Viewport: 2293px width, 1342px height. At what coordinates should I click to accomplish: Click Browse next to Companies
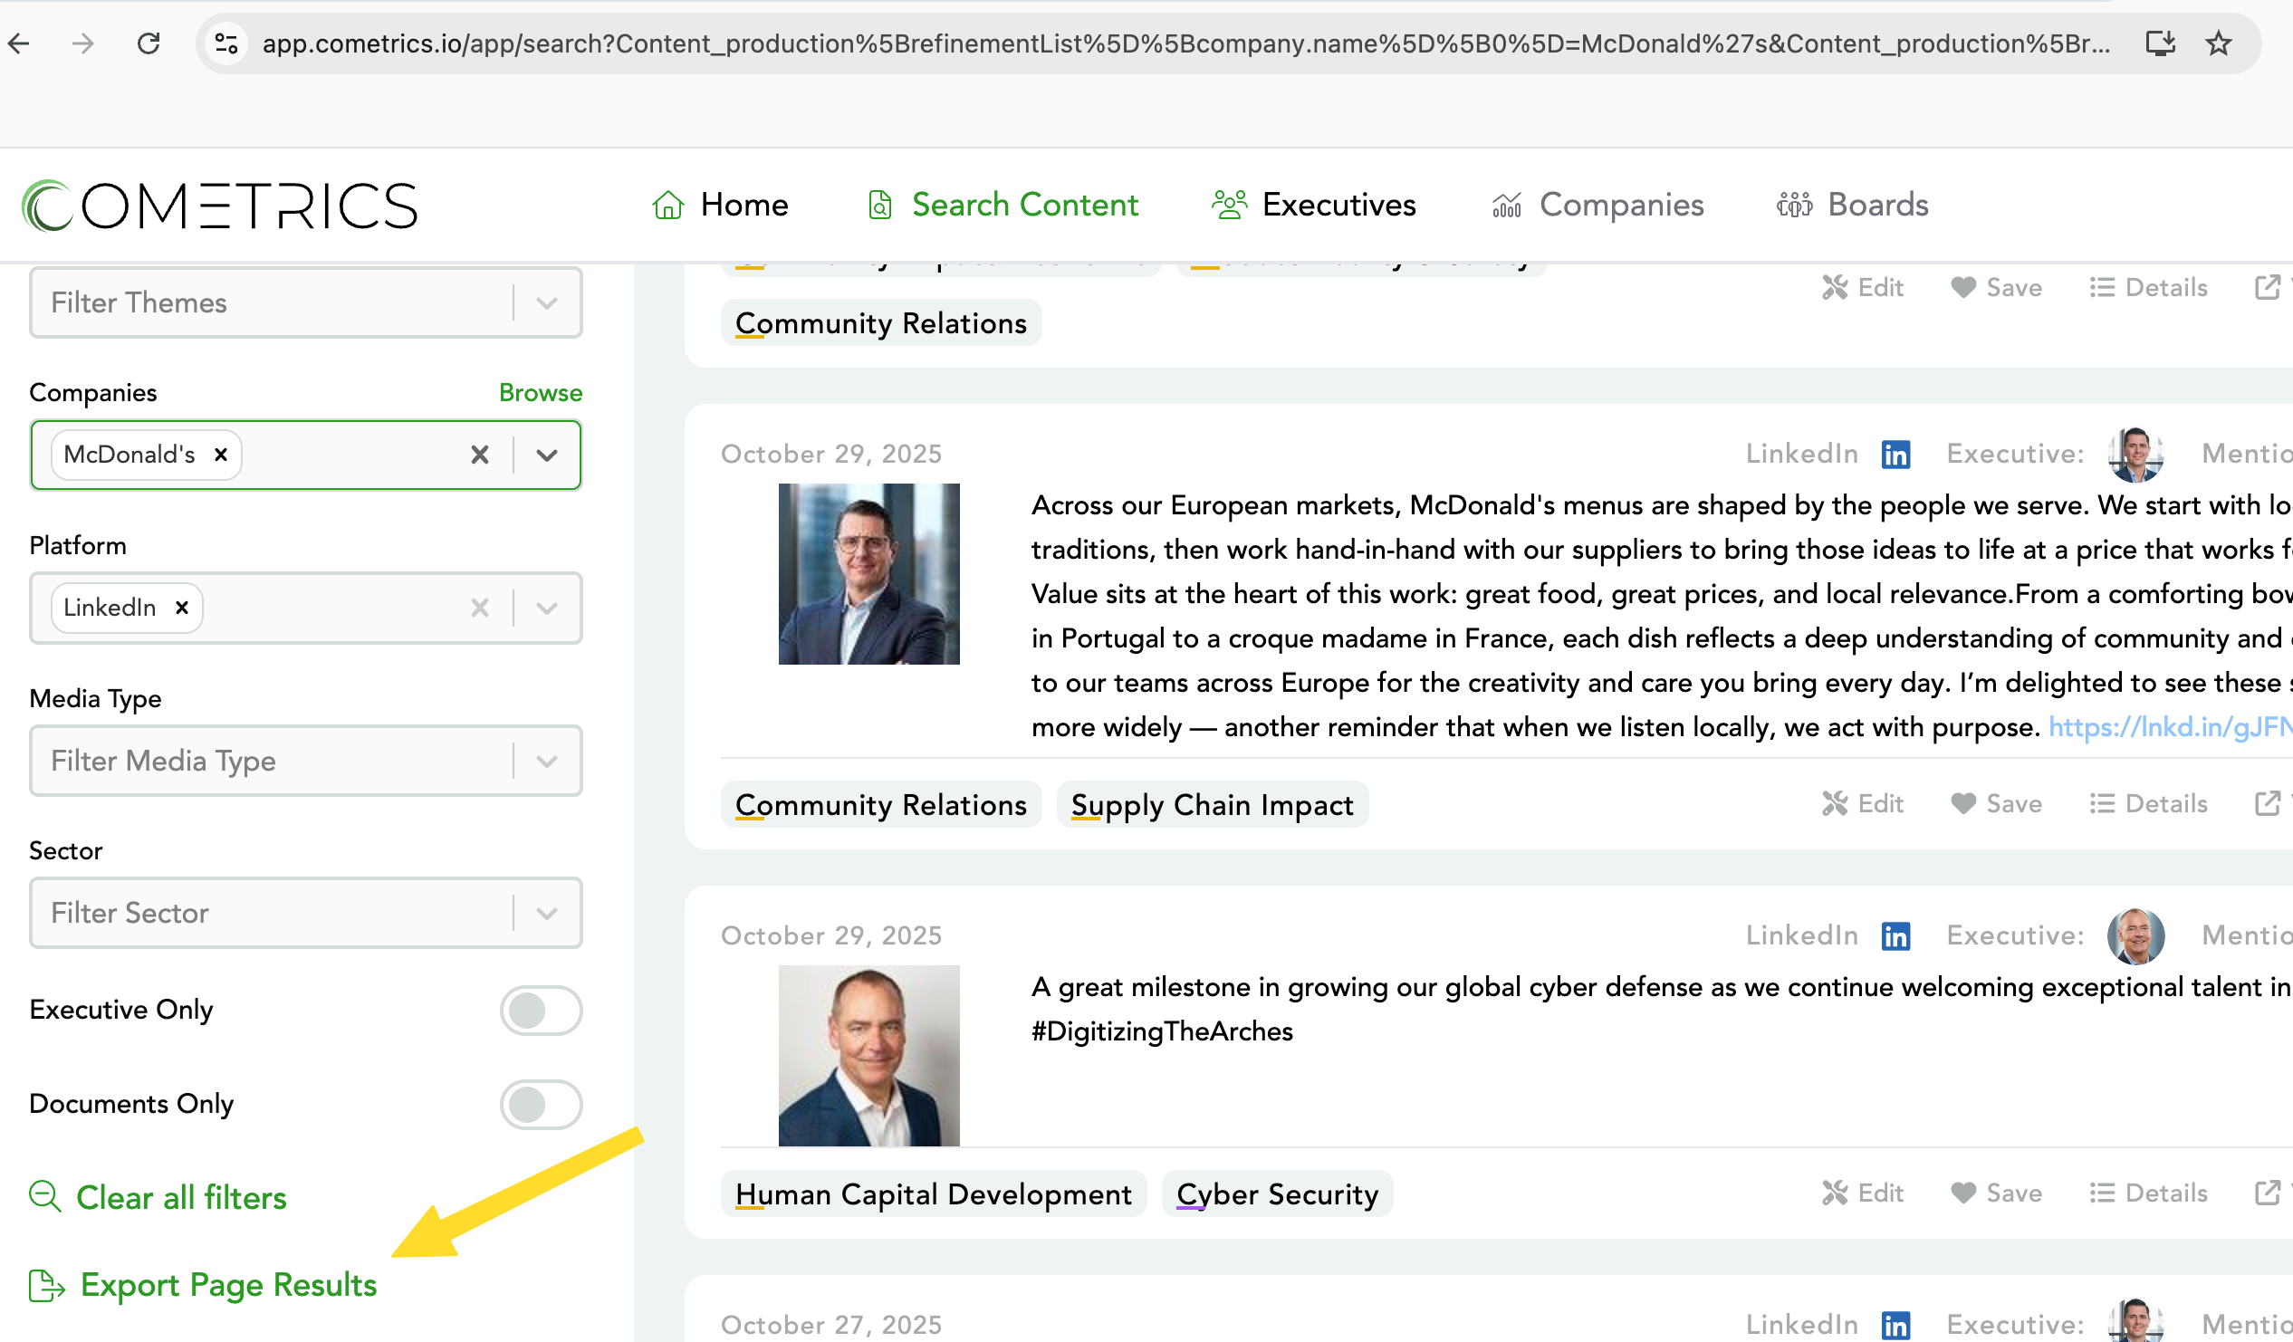click(x=540, y=392)
